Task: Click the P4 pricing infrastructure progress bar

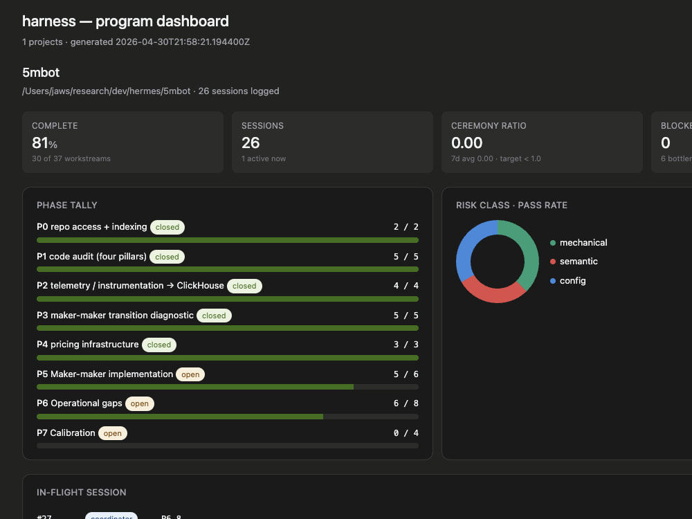Action: (x=227, y=358)
